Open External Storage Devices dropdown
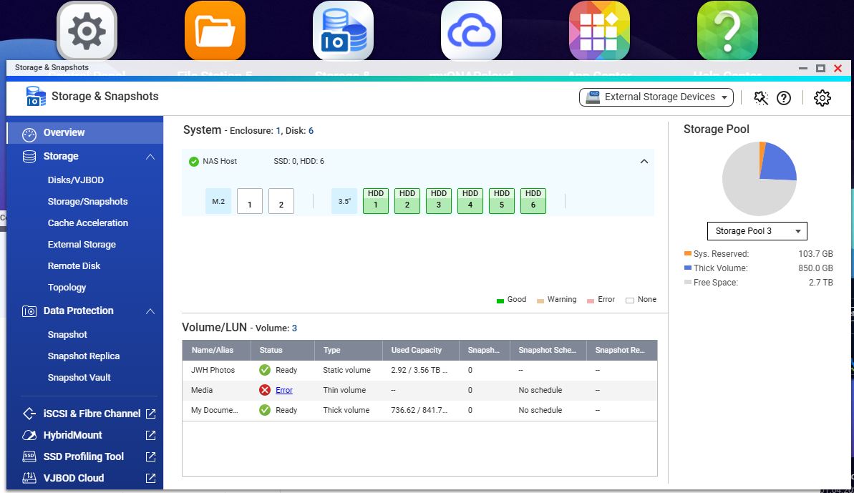Viewport: 854px width, 493px height. (x=656, y=97)
